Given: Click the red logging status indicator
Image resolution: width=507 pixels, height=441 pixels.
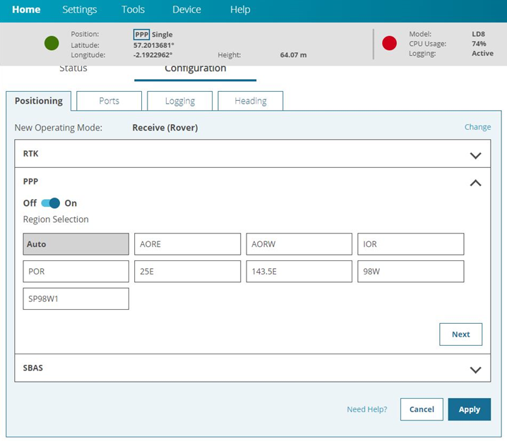Looking at the screenshot, I should [x=389, y=44].
